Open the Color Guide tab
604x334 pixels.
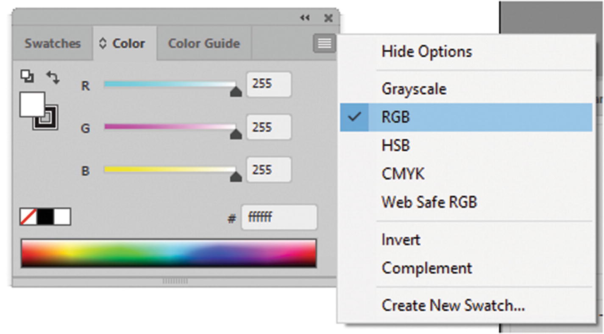pos(204,44)
